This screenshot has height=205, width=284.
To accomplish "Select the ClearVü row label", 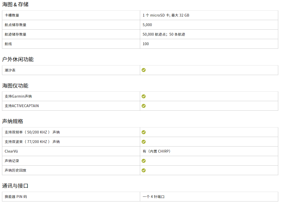I will pos(11,151).
